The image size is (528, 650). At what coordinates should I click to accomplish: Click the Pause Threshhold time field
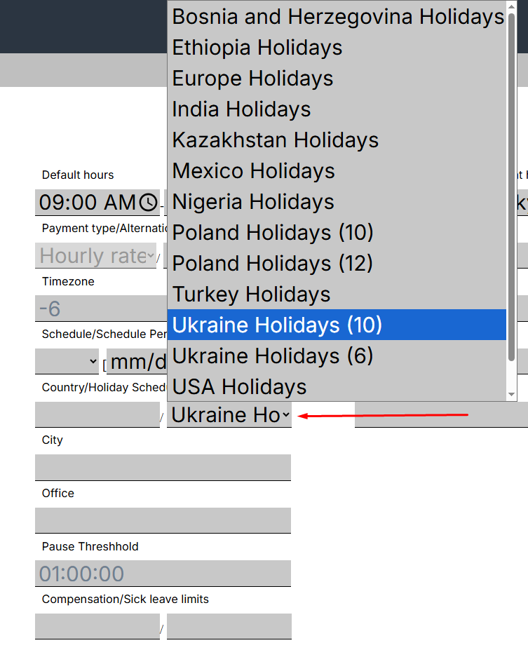163,574
